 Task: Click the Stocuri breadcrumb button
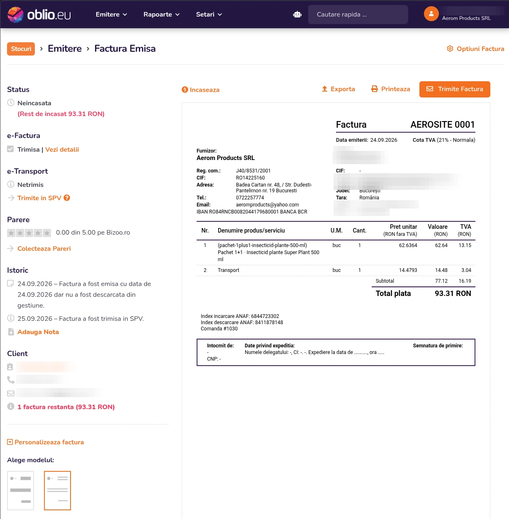(21, 49)
